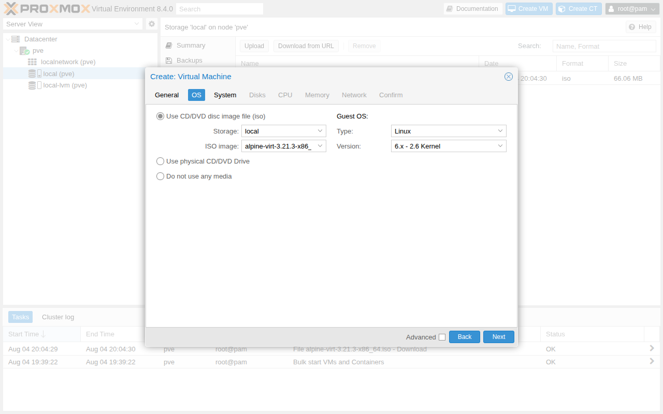Open the Documentation link
This screenshot has height=414, width=663.
(472, 9)
